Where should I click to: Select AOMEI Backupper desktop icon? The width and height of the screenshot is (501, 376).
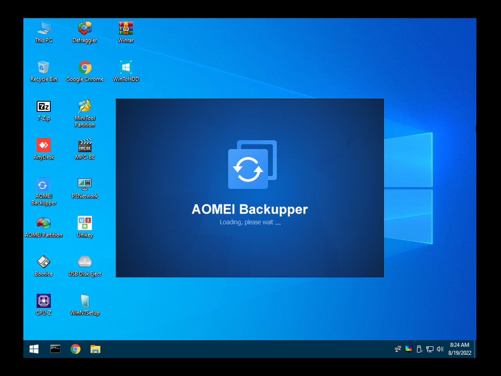(x=43, y=191)
